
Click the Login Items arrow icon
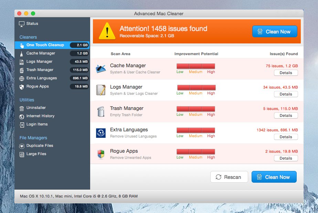tap(22, 125)
